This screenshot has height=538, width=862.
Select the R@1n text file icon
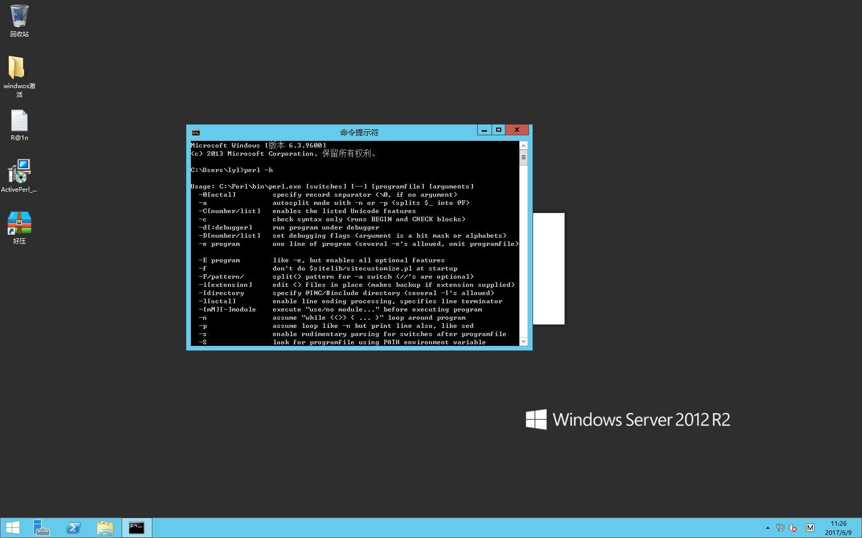click(19, 125)
